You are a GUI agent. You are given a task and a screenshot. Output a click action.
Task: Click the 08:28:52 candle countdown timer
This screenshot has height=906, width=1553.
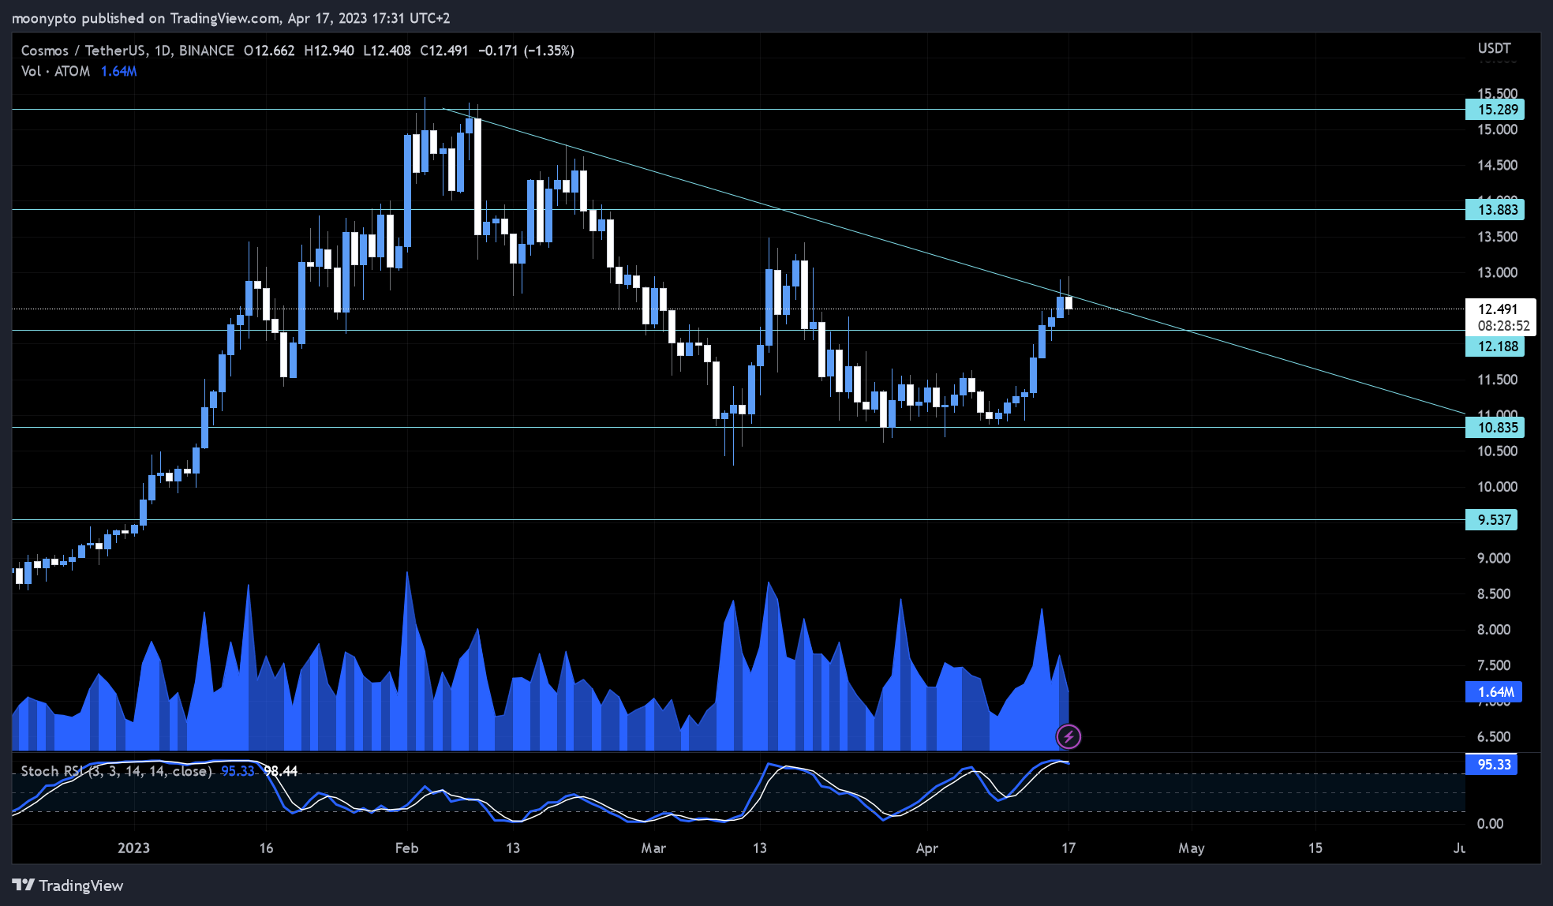(x=1504, y=326)
